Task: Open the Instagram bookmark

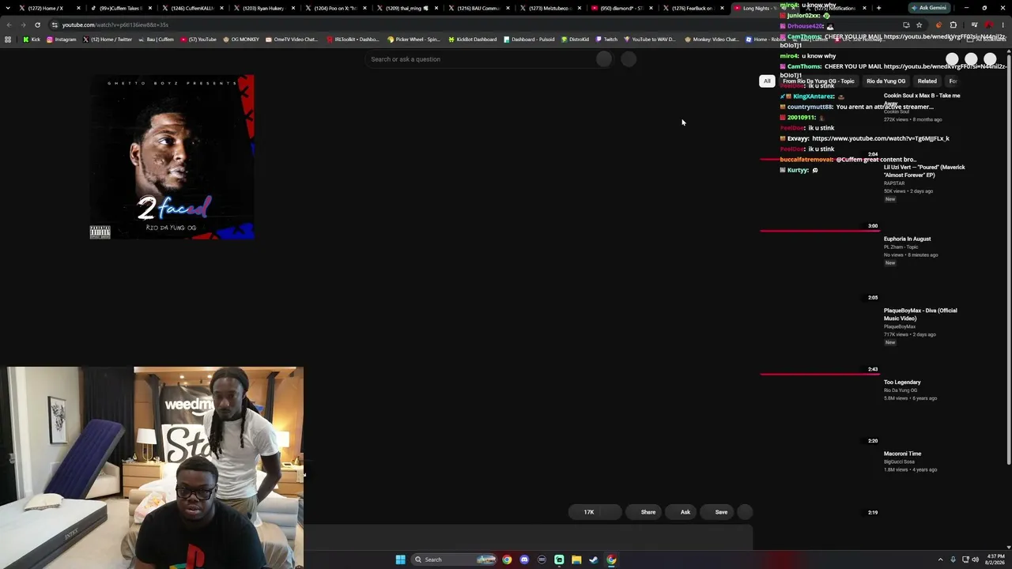Action: 62,40
